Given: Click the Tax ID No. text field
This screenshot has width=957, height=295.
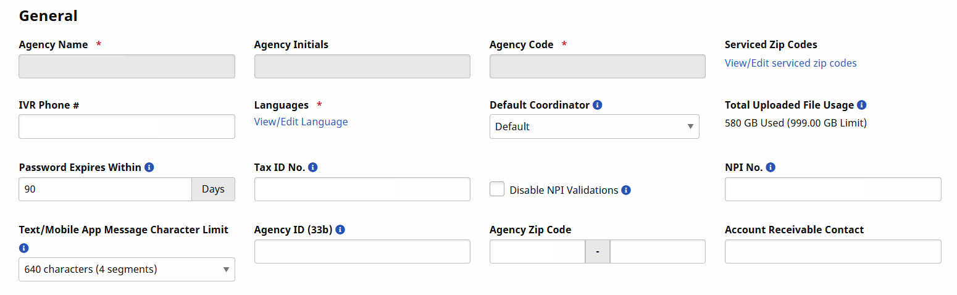Looking at the screenshot, I should [362, 189].
